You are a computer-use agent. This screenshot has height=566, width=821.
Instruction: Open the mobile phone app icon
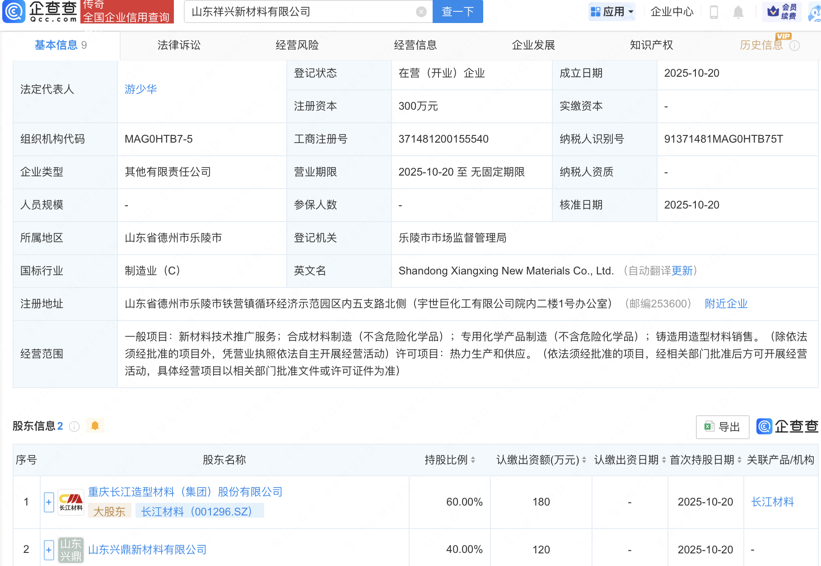714,12
